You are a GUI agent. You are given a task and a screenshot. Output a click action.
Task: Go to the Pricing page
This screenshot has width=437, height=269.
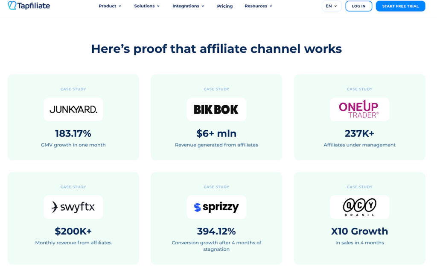tap(225, 6)
